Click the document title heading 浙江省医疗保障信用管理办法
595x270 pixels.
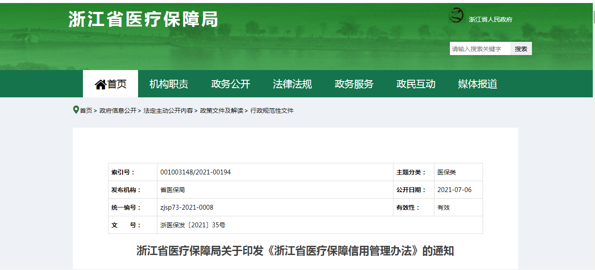pos(295,251)
